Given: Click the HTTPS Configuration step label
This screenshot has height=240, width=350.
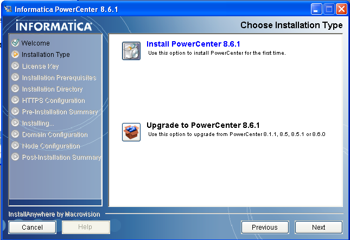Looking at the screenshot, I should tap(54, 101).
